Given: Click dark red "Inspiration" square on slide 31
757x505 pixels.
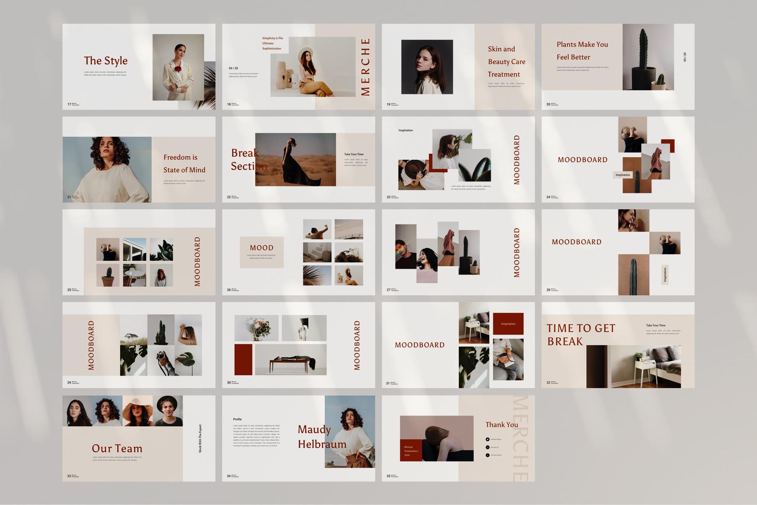Looking at the screenshot, I should click(508, 324).
